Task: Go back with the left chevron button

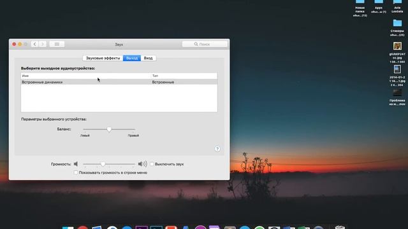Action: tap(34, 44)
